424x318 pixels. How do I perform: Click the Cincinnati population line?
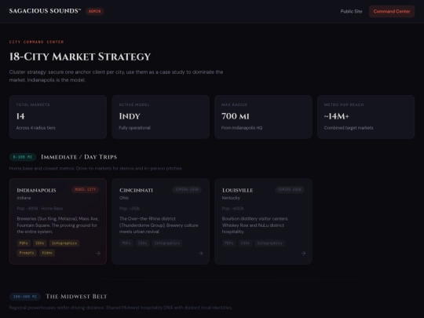130,209
